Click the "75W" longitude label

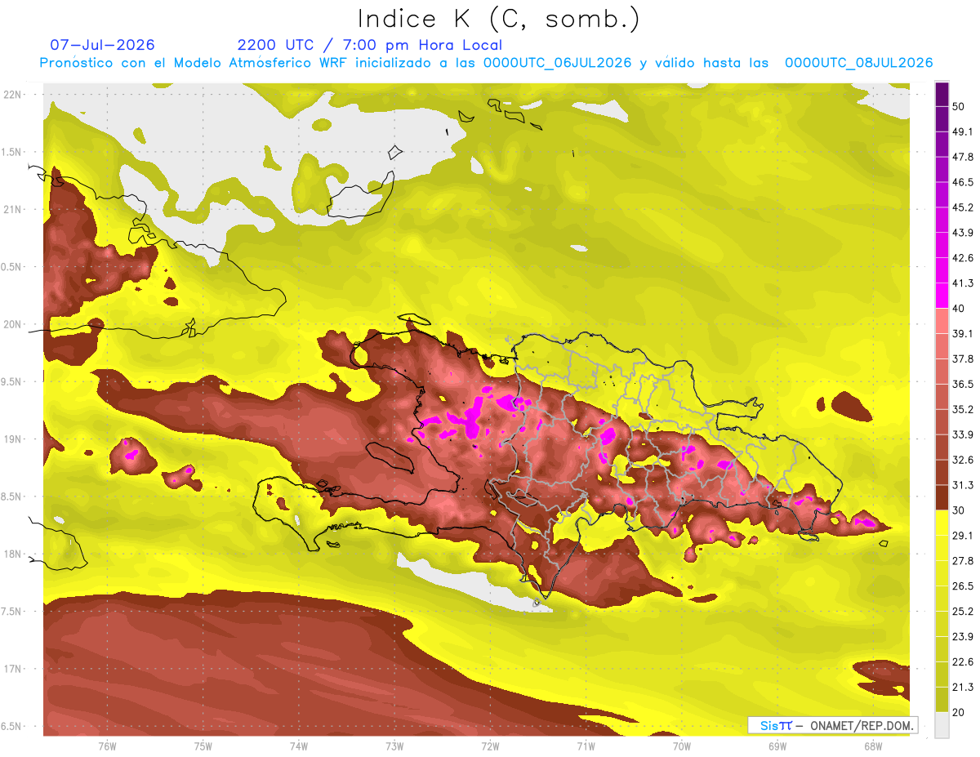pyautogui.click(x=203, y=745)
